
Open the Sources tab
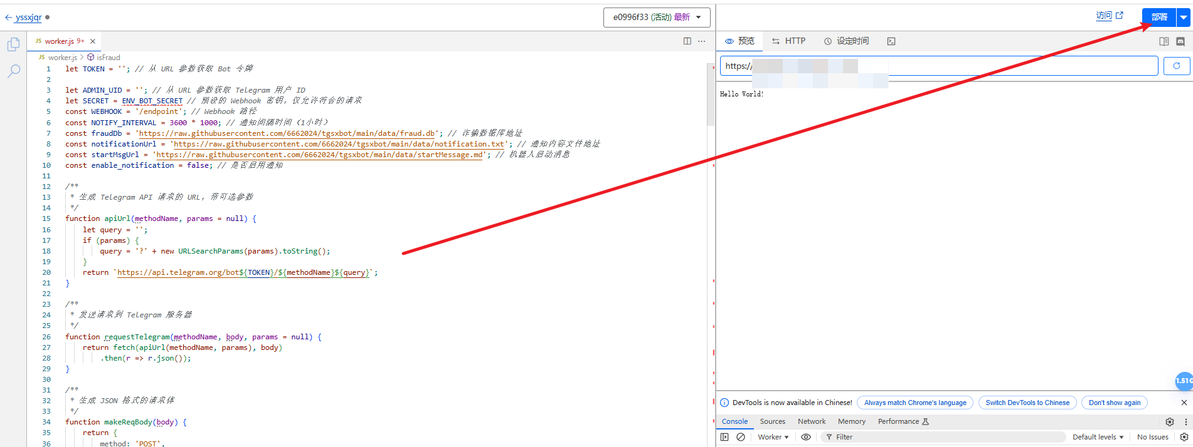click(773, 422)
